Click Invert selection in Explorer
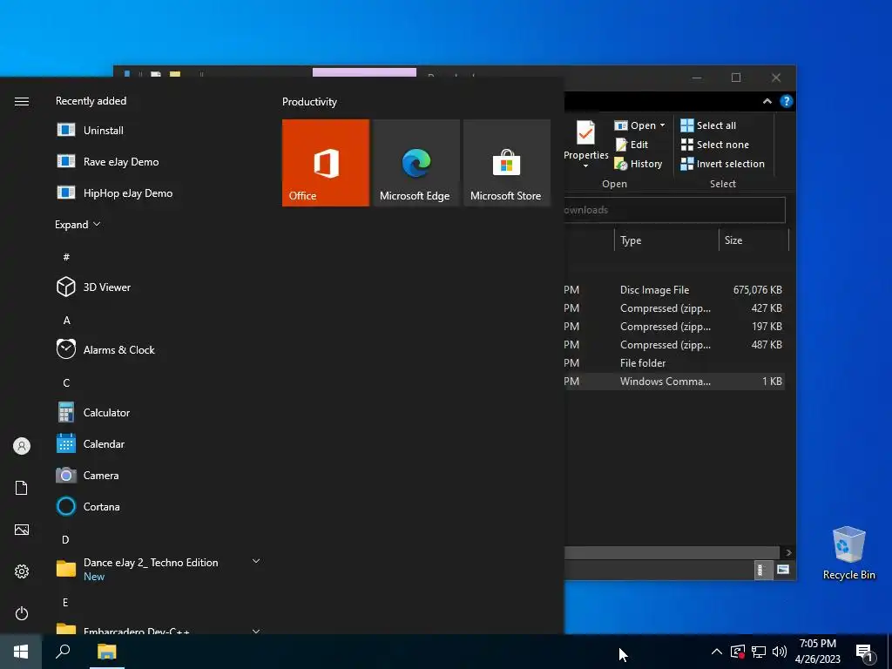The height and width of the screenshot is (669, 892). 722,164
